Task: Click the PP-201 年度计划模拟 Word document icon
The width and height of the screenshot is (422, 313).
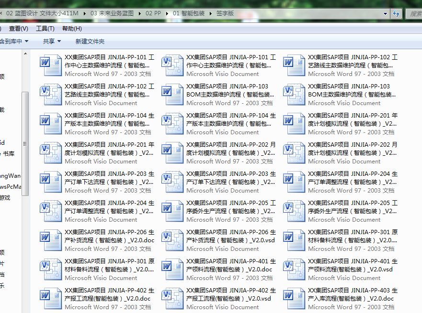Action: pyautogui.click(x=294, y=124)
